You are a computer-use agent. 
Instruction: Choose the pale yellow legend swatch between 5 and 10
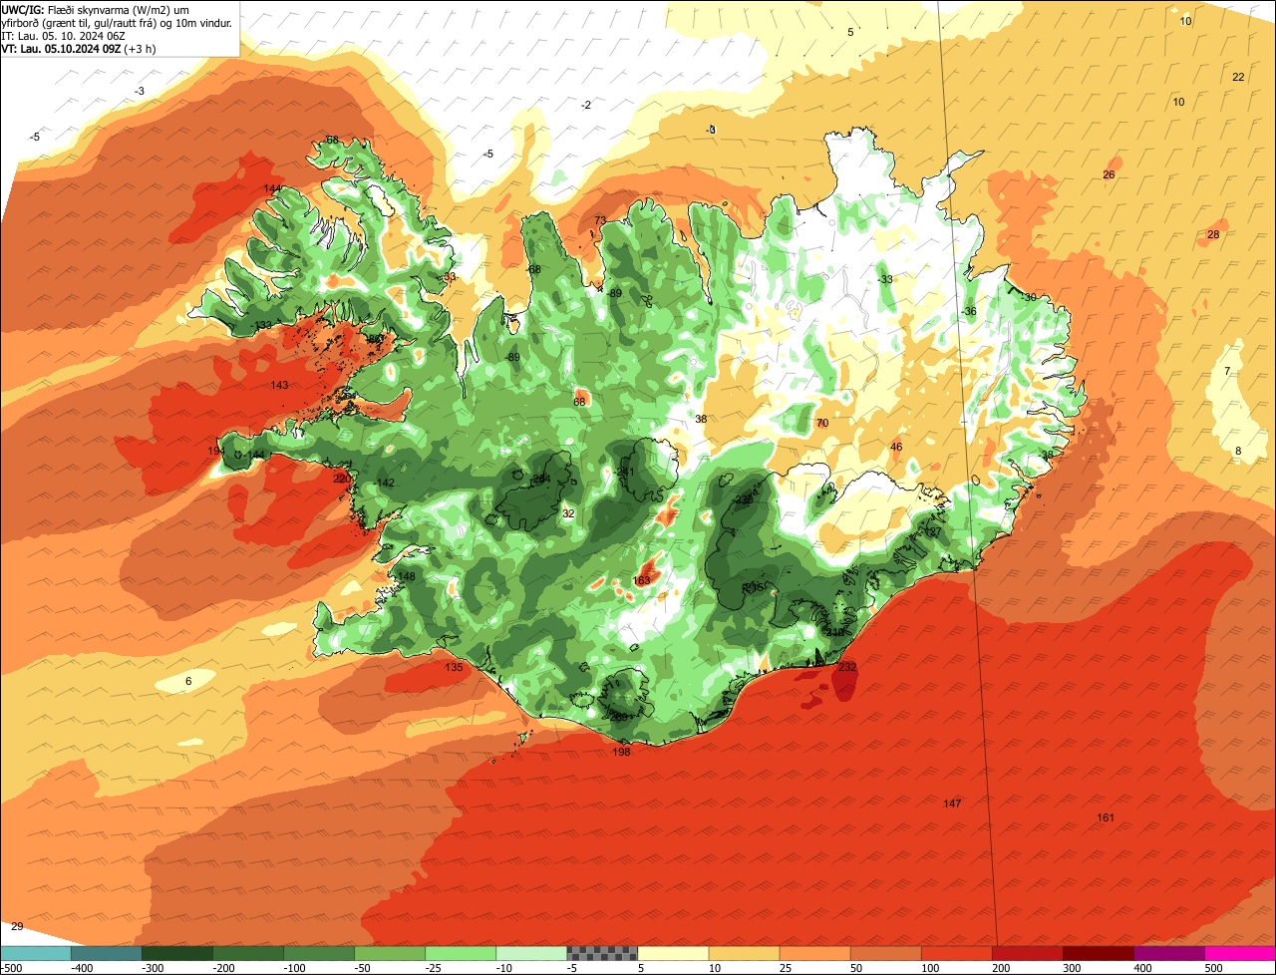click(x=674, y=953)
